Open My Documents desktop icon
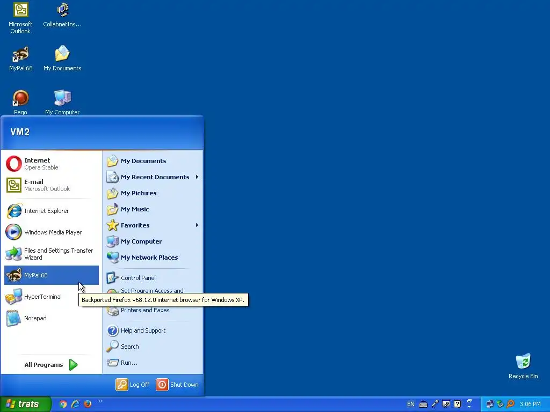 [x=62, y=59]
